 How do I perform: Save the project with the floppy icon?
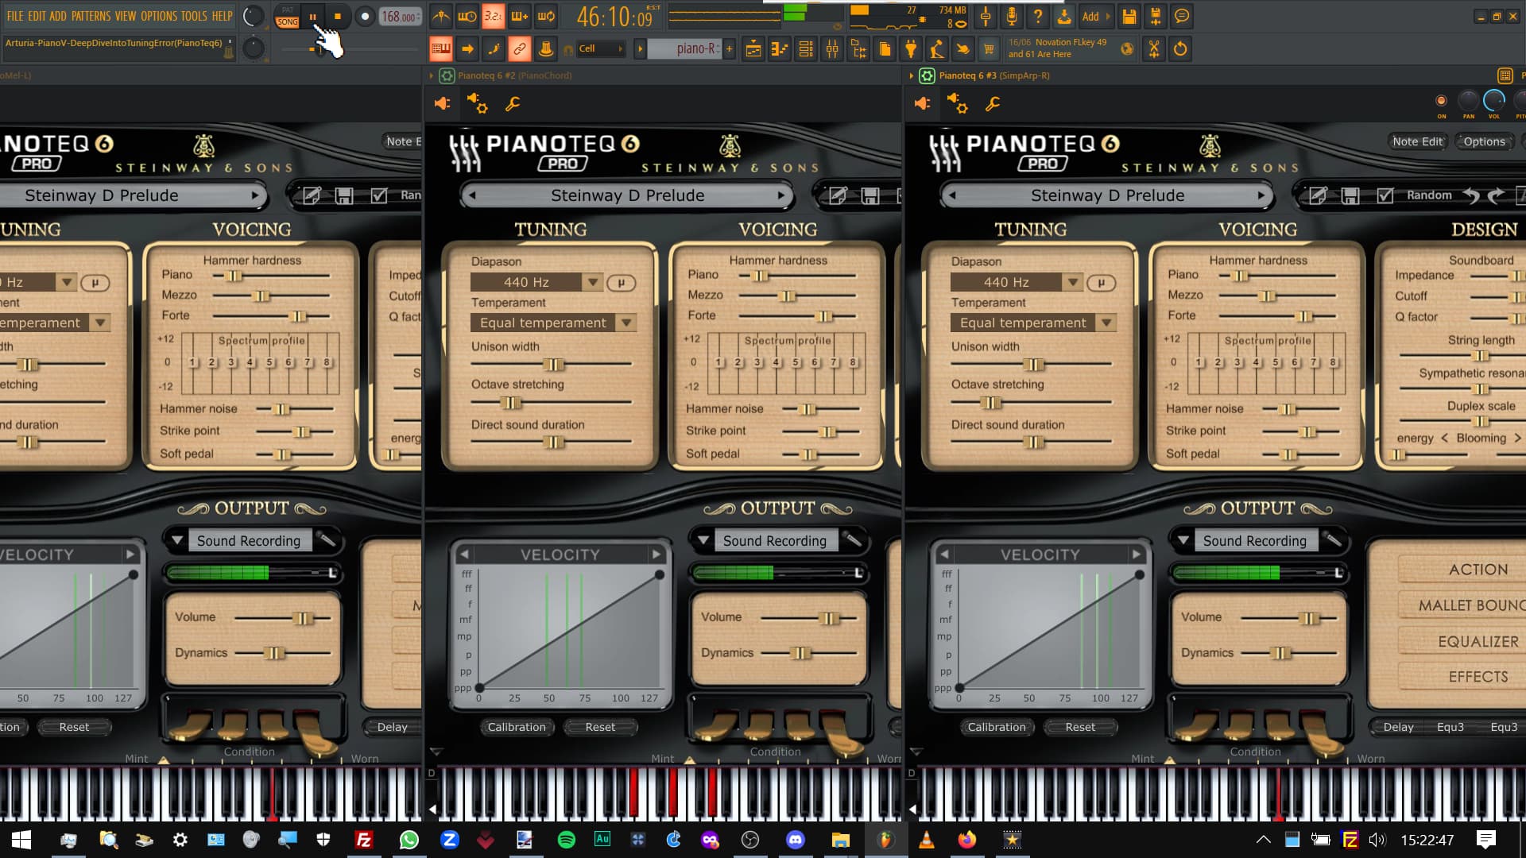[1129, 16]
